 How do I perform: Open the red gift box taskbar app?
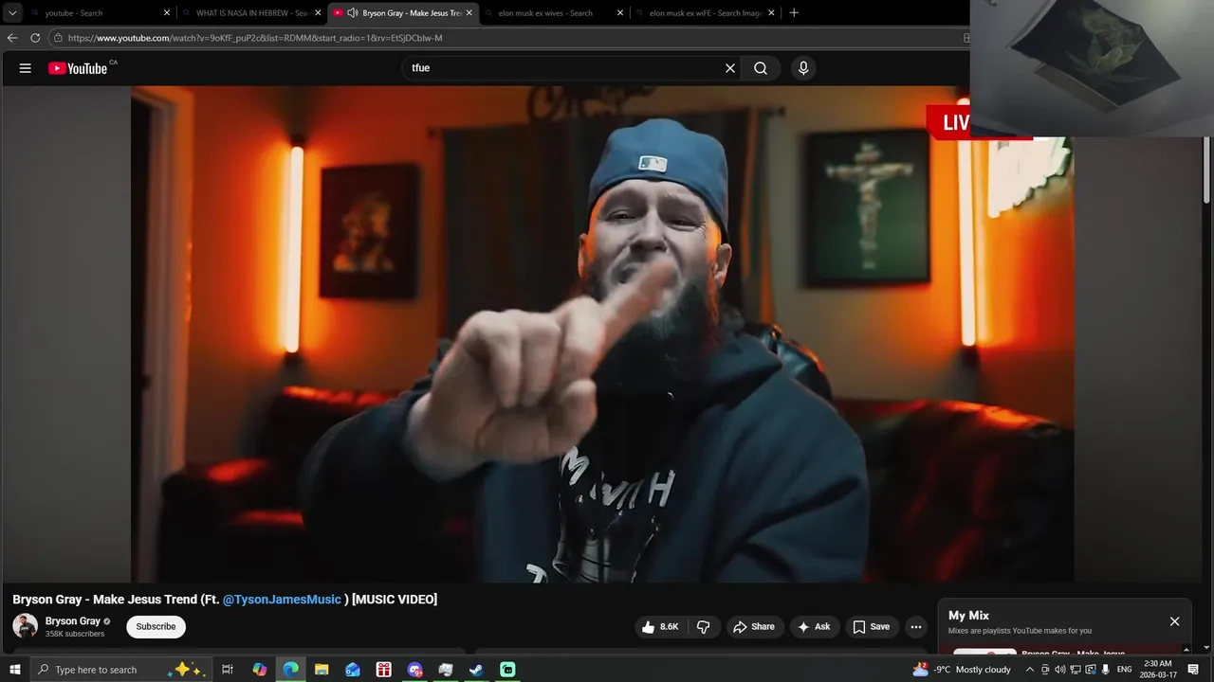384,670
